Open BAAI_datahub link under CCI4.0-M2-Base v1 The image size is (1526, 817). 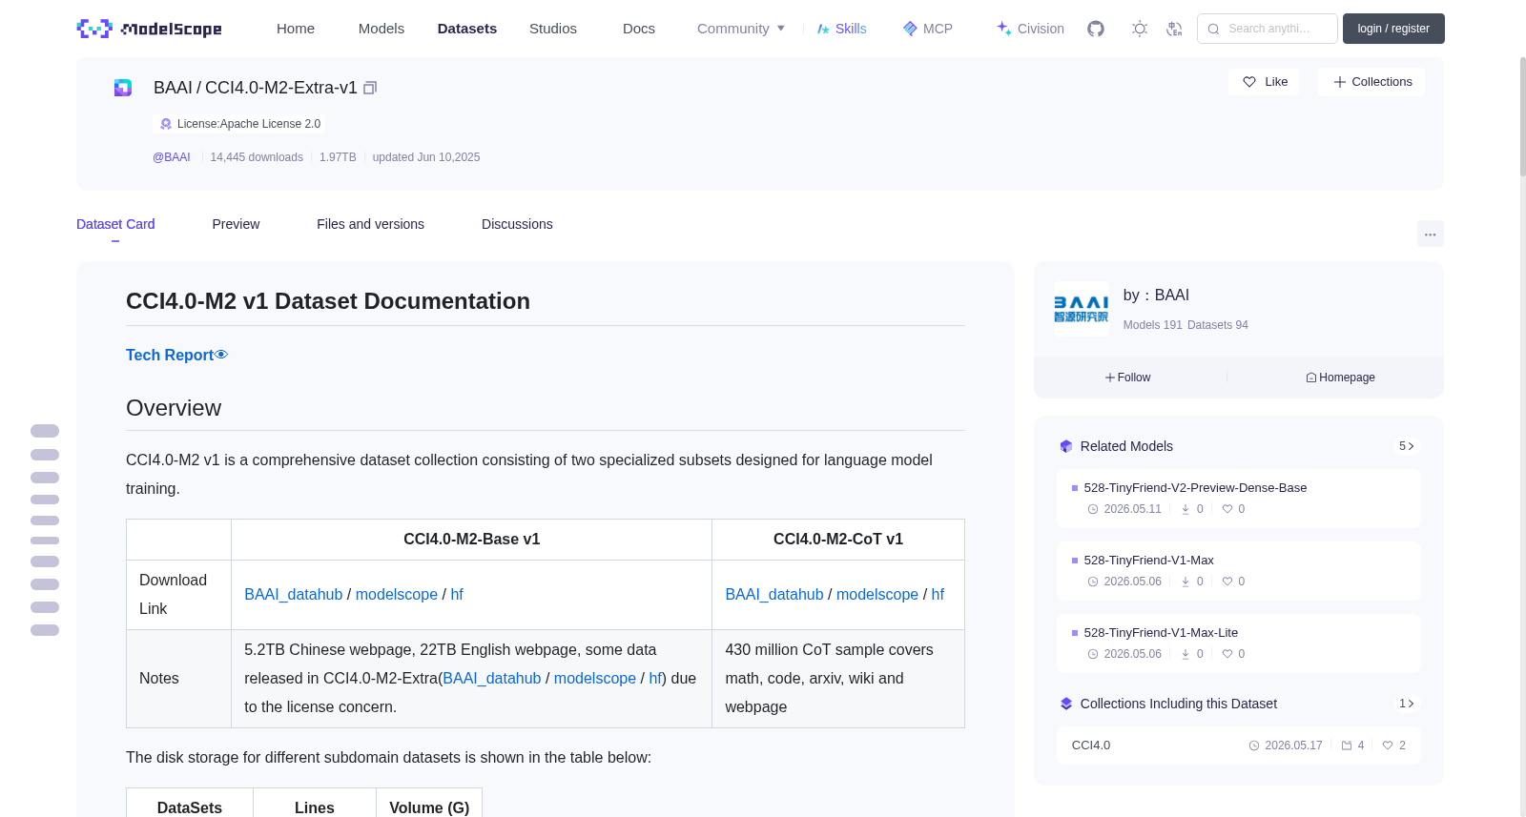293,594
